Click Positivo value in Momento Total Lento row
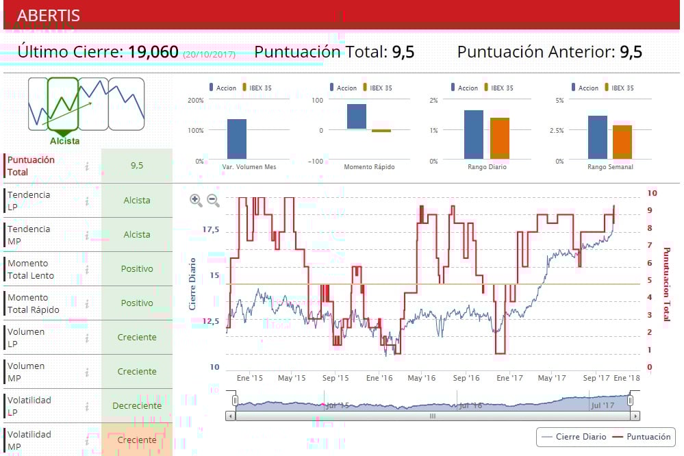 pos(137,269)
